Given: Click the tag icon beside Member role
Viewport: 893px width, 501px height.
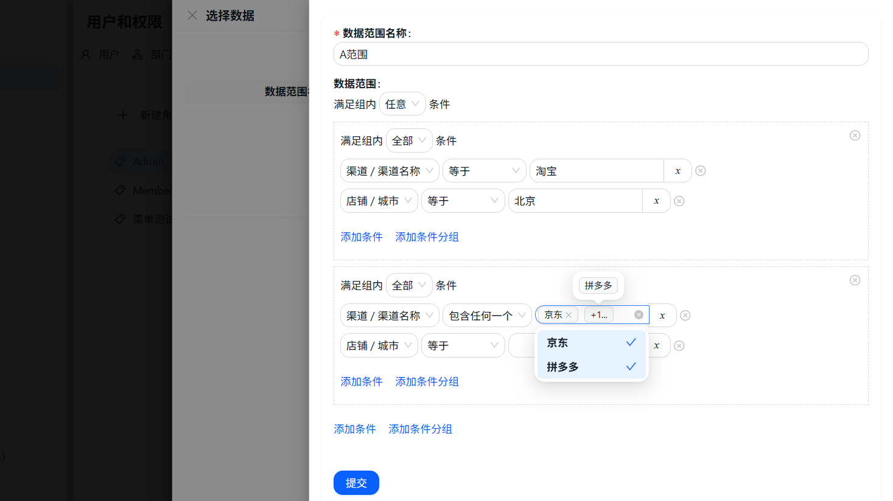Looking at the screenshot, I should tap(120, 190).
